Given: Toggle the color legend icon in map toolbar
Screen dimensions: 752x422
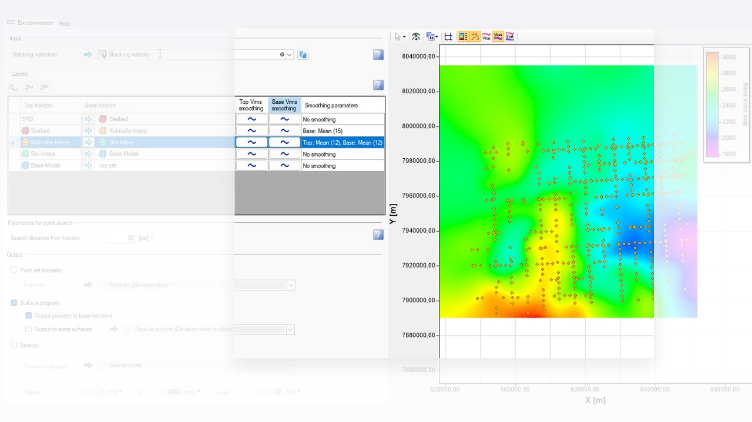Looking at the screenshot, I should pyautogui.click(x=463, y=37).
